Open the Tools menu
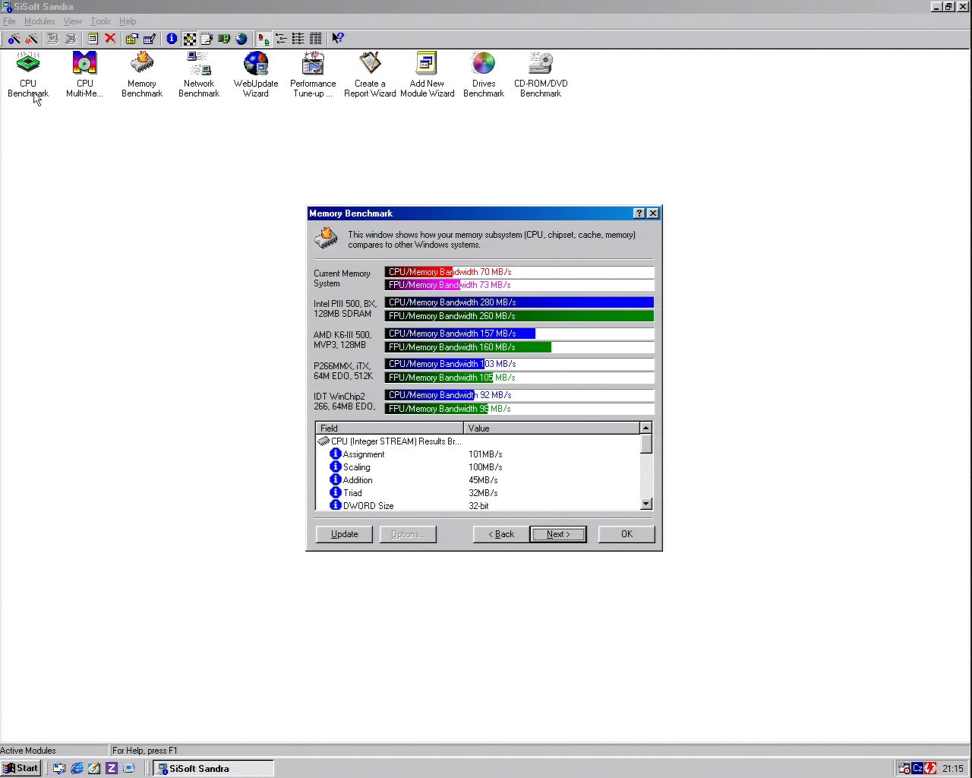 click(x=101, y=21)
